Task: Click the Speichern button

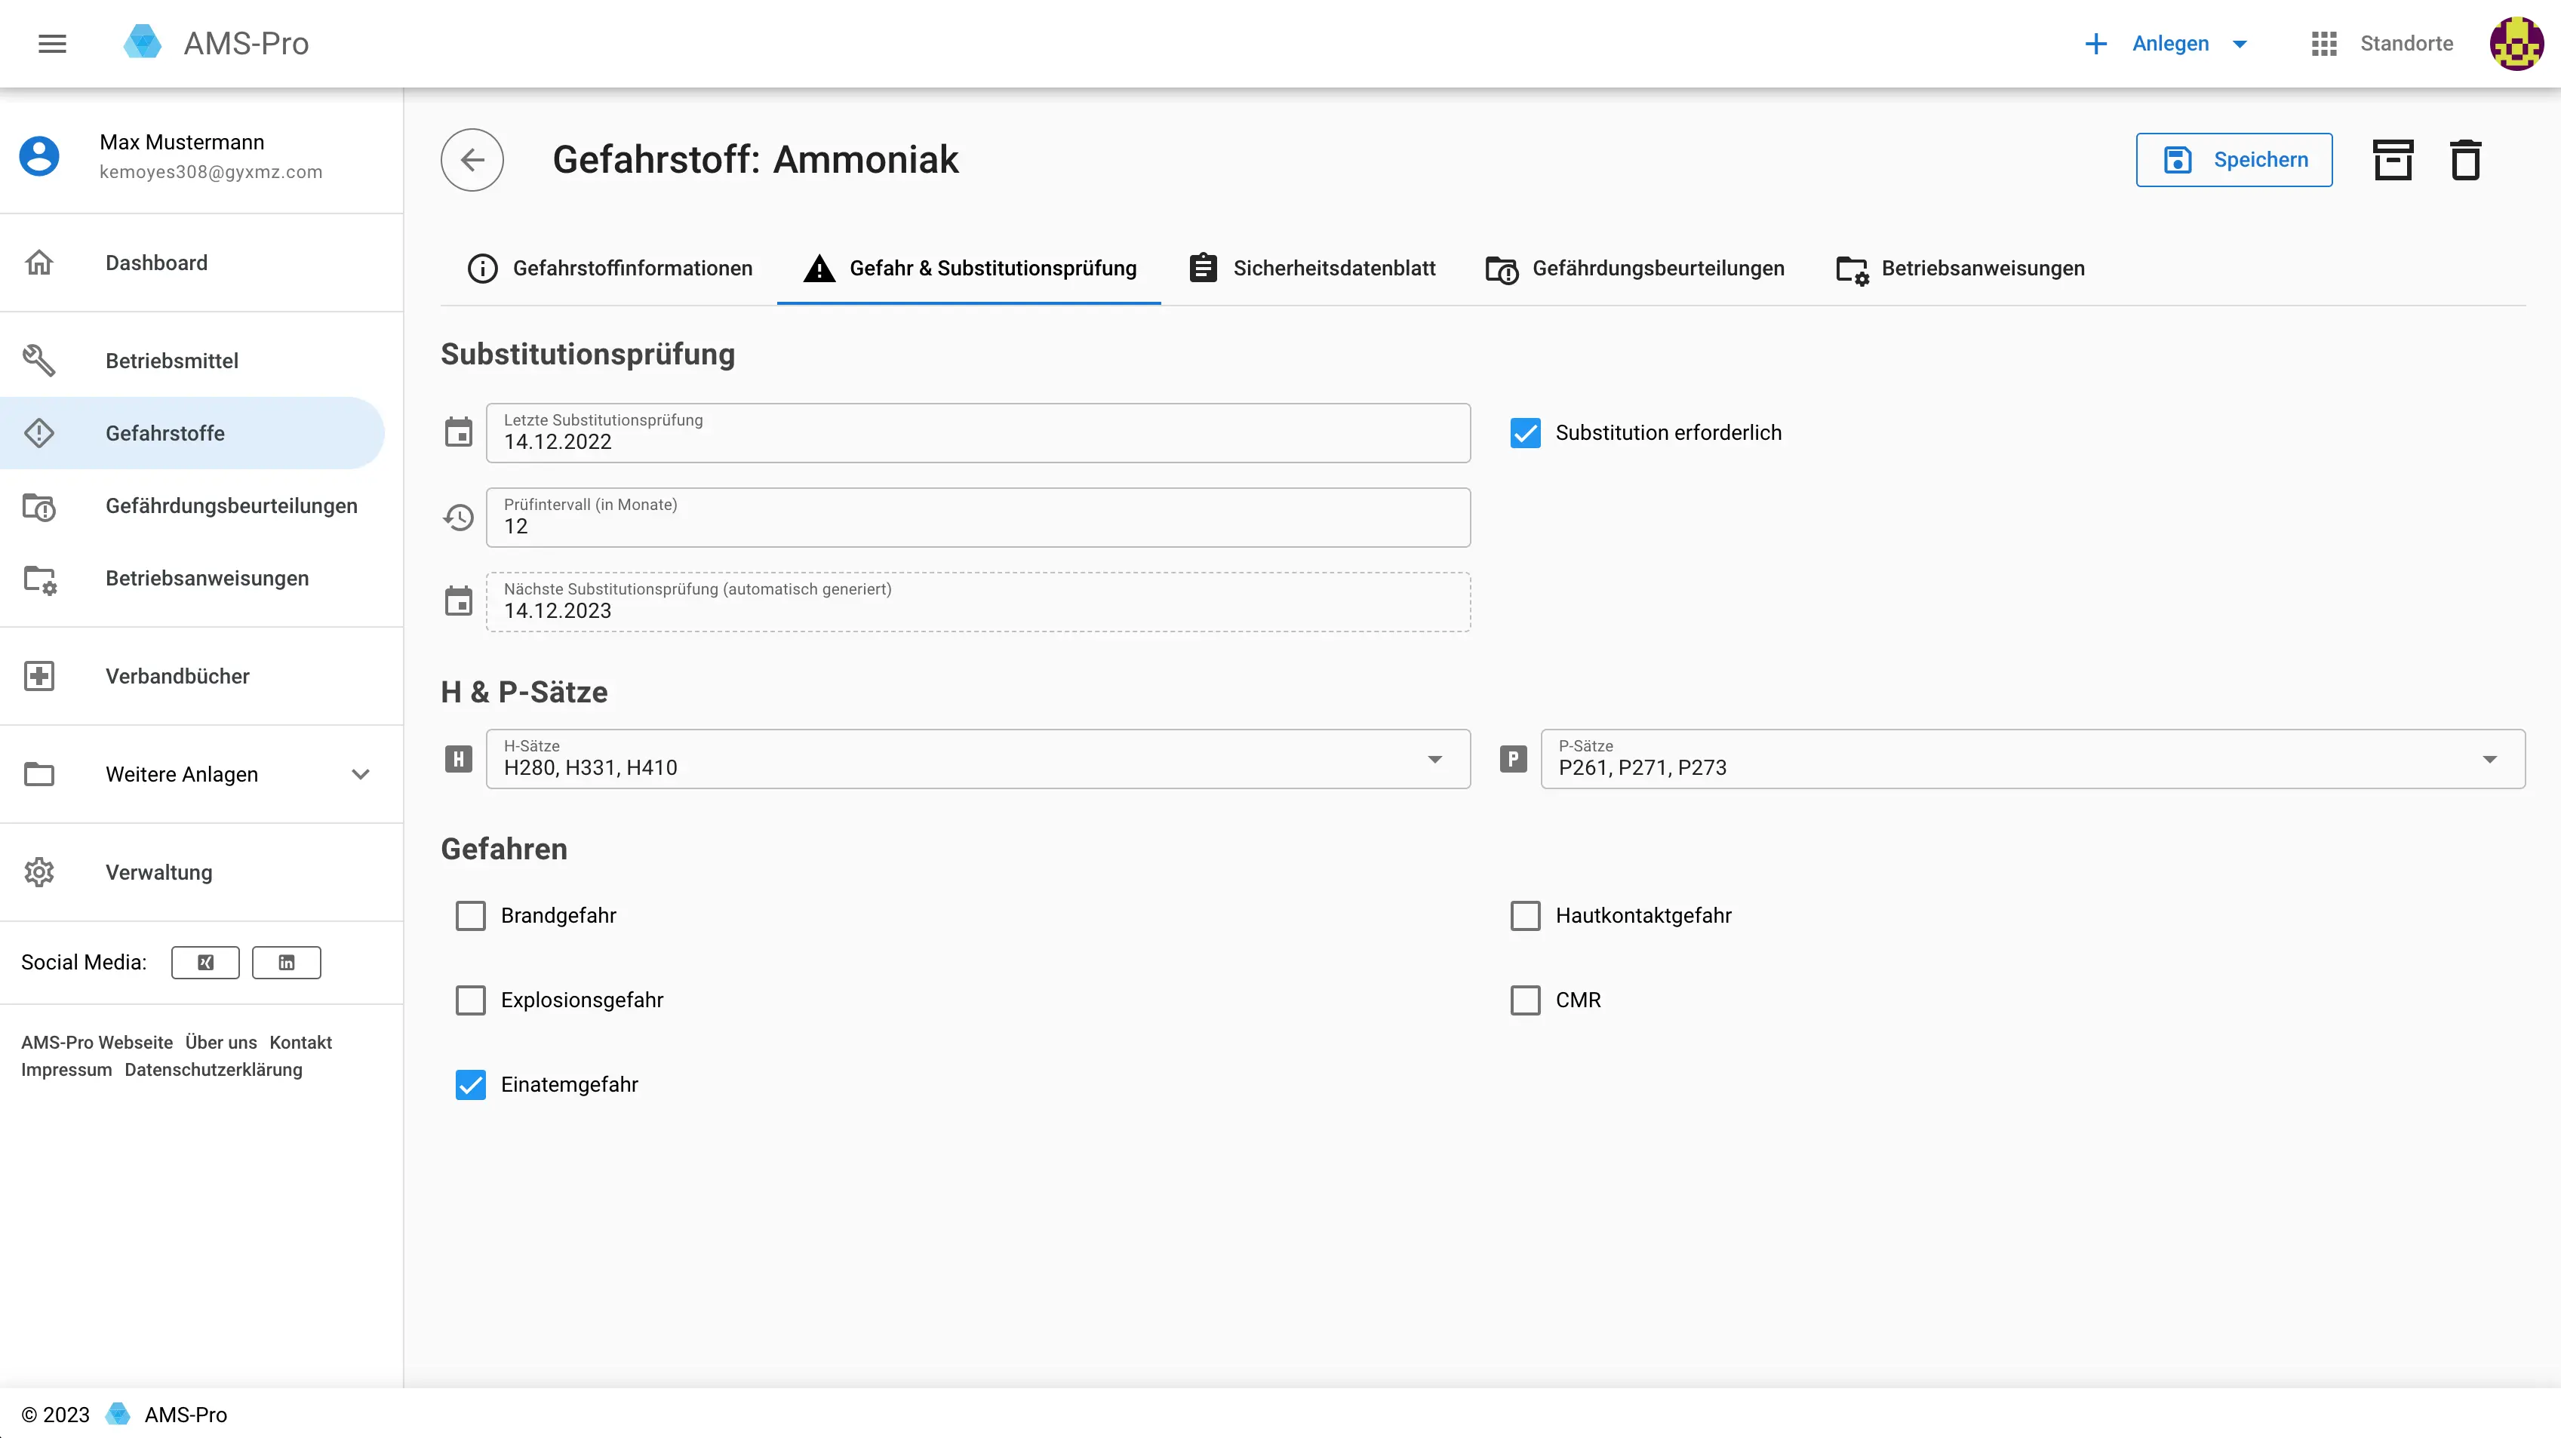Action: [x=2233, y=160]
